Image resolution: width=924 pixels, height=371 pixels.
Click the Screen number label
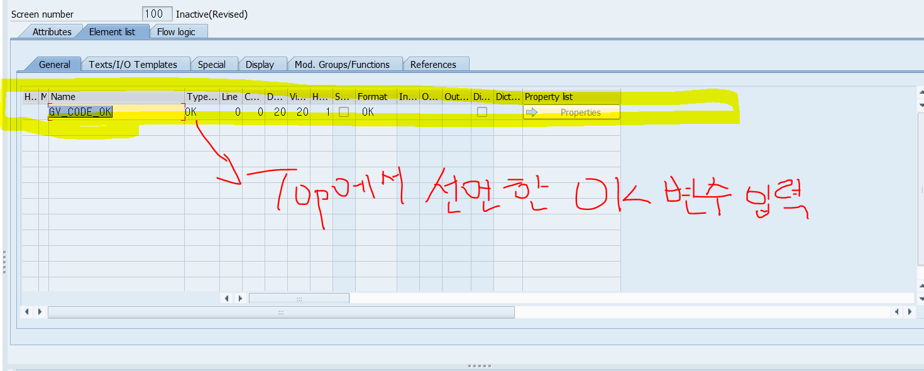43,14
